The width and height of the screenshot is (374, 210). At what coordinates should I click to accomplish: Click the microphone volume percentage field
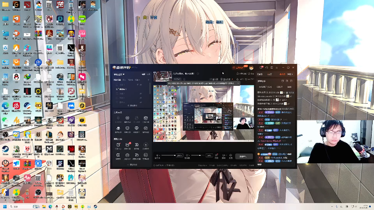(x=180, y=155)
